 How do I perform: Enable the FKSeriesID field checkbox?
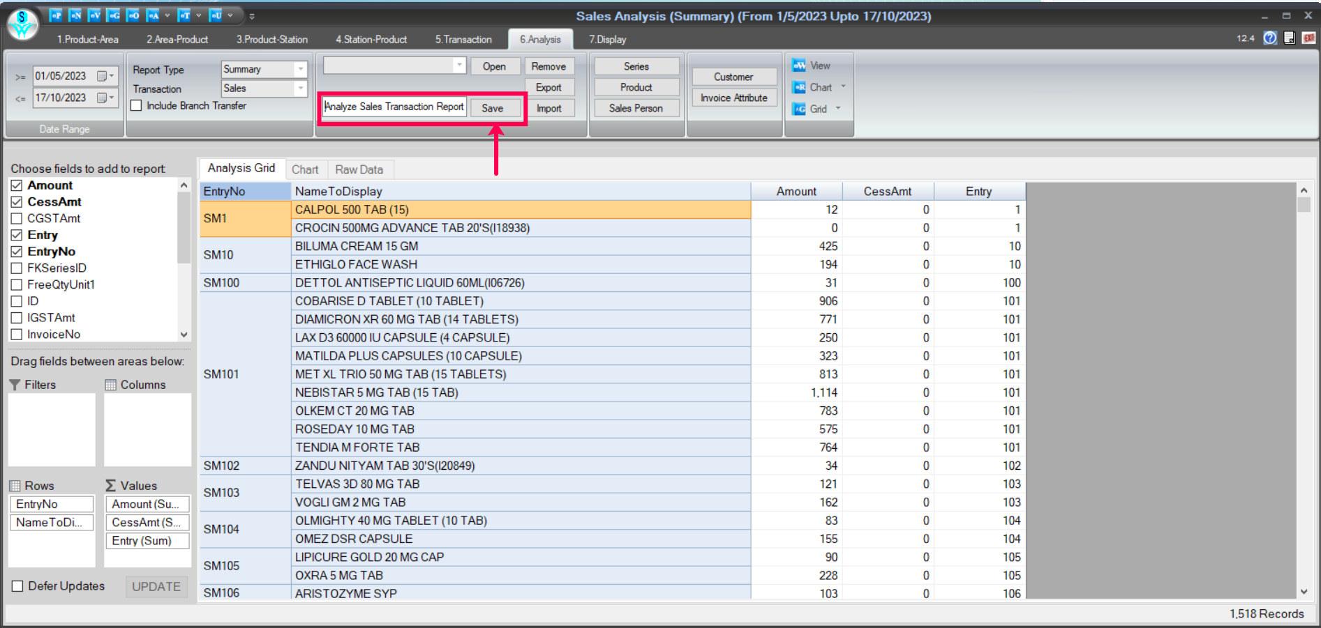point(17,268)
